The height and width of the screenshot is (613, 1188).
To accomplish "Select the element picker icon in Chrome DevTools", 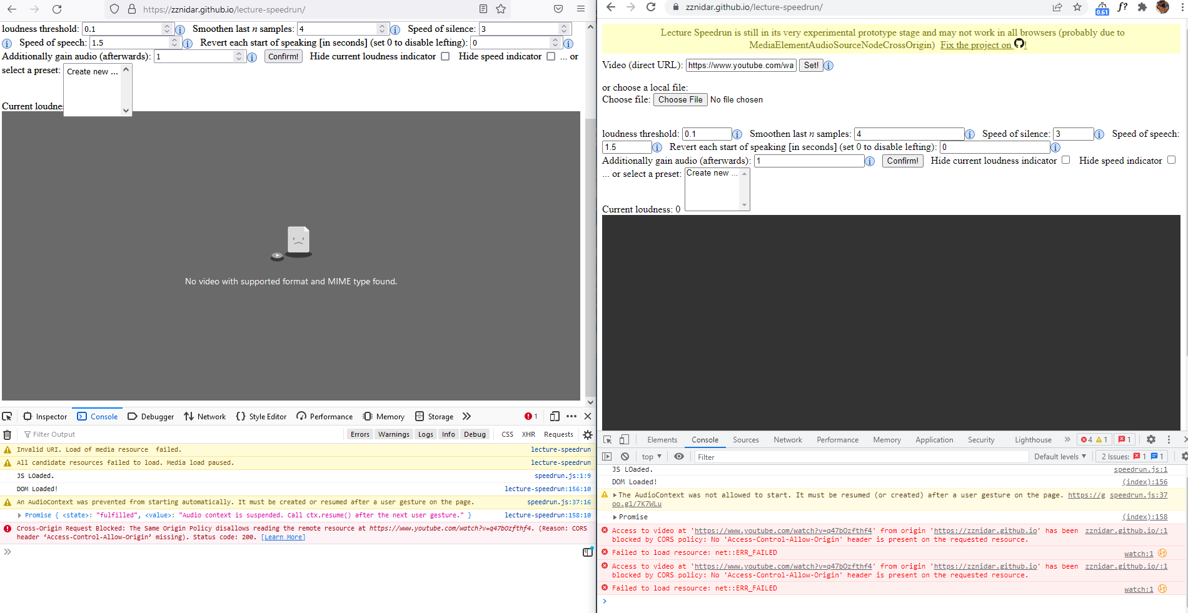I will coord(607,439).
